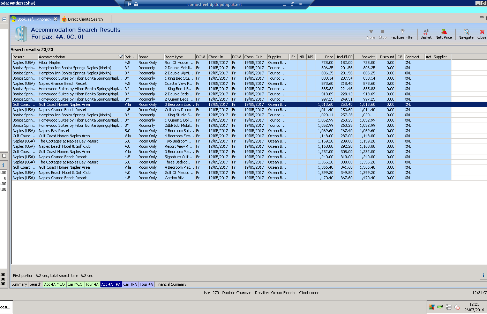
Task: Close the Book. ref. tab
Action: coord(55,19)
